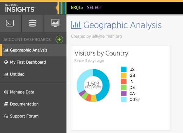This screenshot has height=133, width=183.
Task: Click the GB yellow legend swatch
Action: pyautogui.click(x=124, y=75)
